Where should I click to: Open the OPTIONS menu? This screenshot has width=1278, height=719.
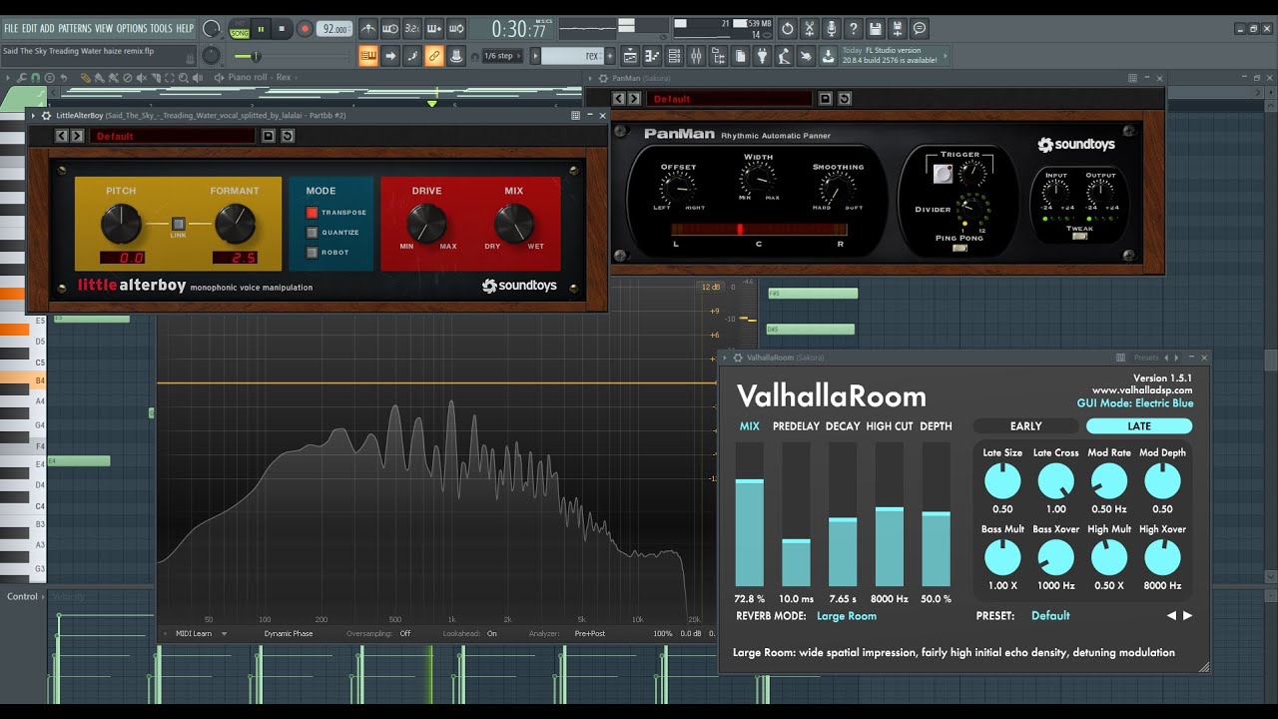click(x=131, y=28)
